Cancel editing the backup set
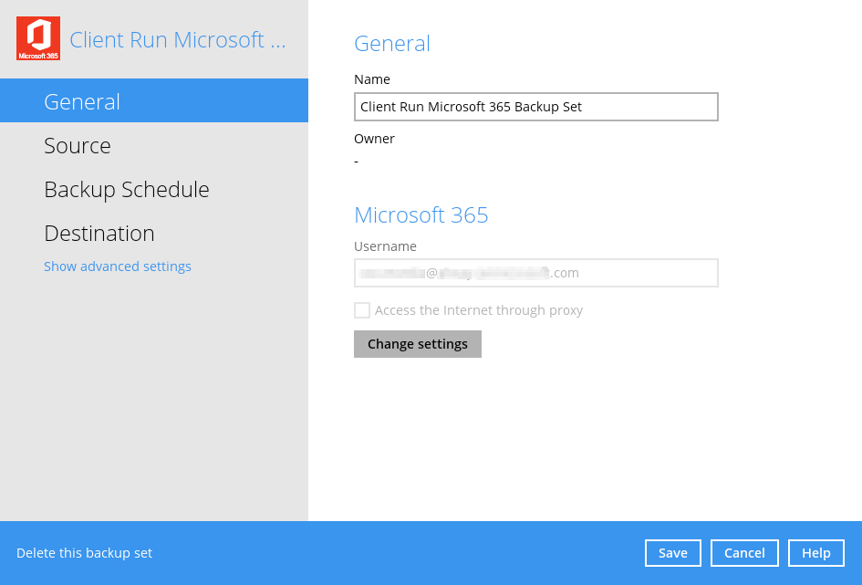 [744, 553]
